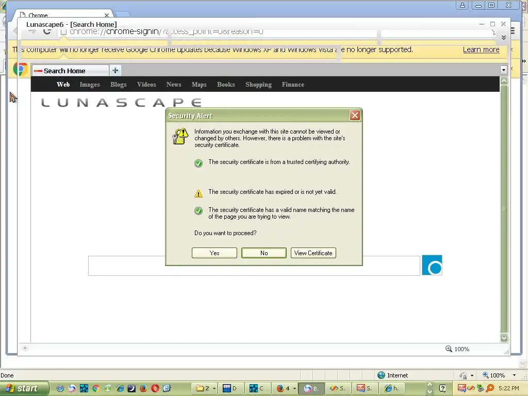Viewport: 528px width, 396px height.
Task: Click the system tray clock 5:22 PM
Action: [x=509, y=388]
